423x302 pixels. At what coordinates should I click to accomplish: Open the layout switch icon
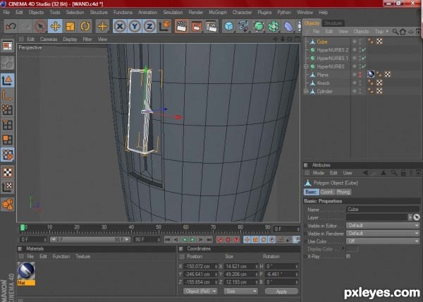(7, 47)
